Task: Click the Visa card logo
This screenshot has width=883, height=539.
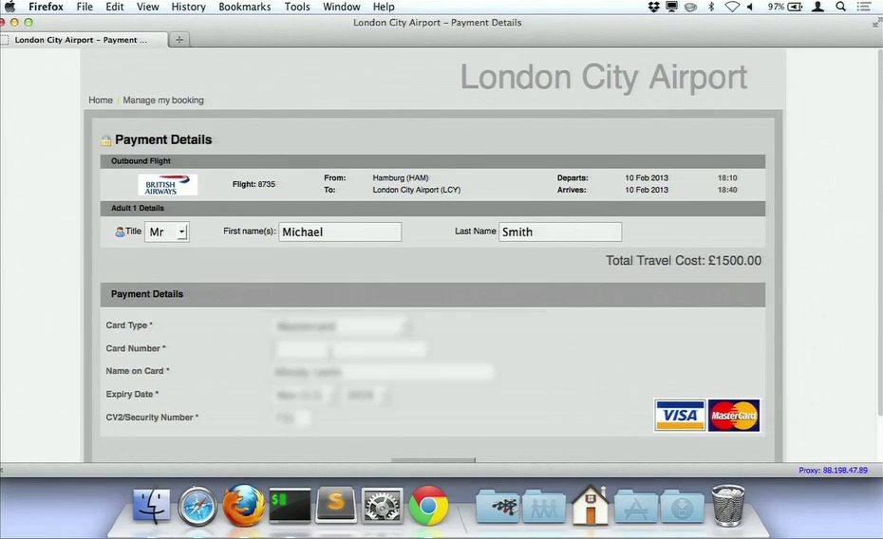Action: coord(680,416)
